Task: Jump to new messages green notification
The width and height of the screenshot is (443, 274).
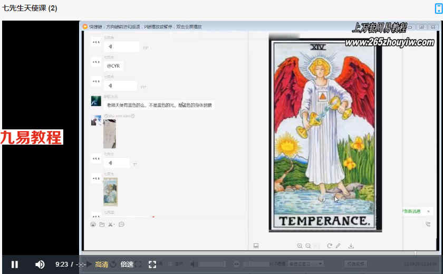Action: pyautogui.click(x=412, y=211)
